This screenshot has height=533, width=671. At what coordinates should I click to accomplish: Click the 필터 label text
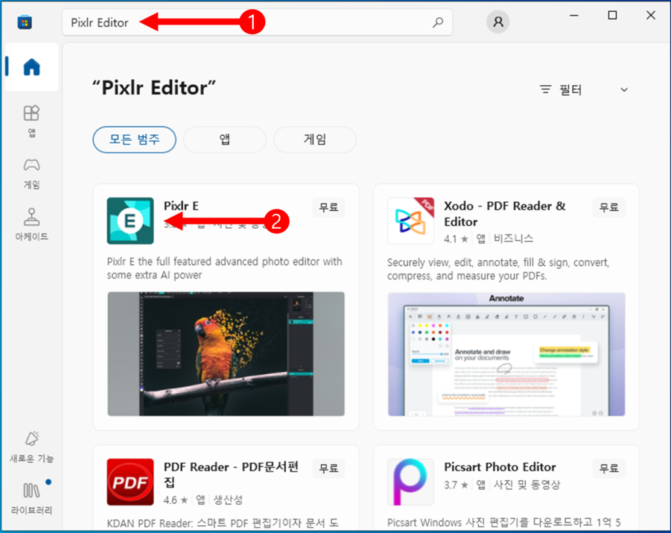[x=571, y=90]
